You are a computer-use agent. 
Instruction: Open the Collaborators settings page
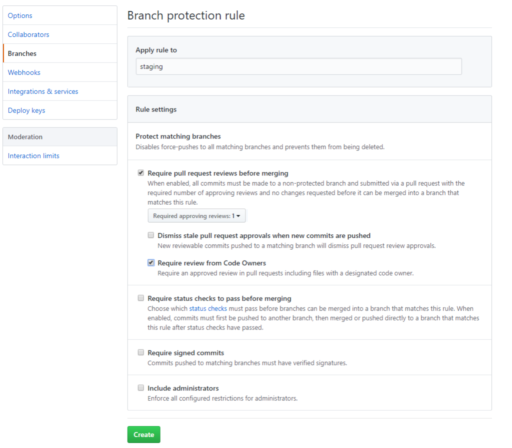coord(28,34)
